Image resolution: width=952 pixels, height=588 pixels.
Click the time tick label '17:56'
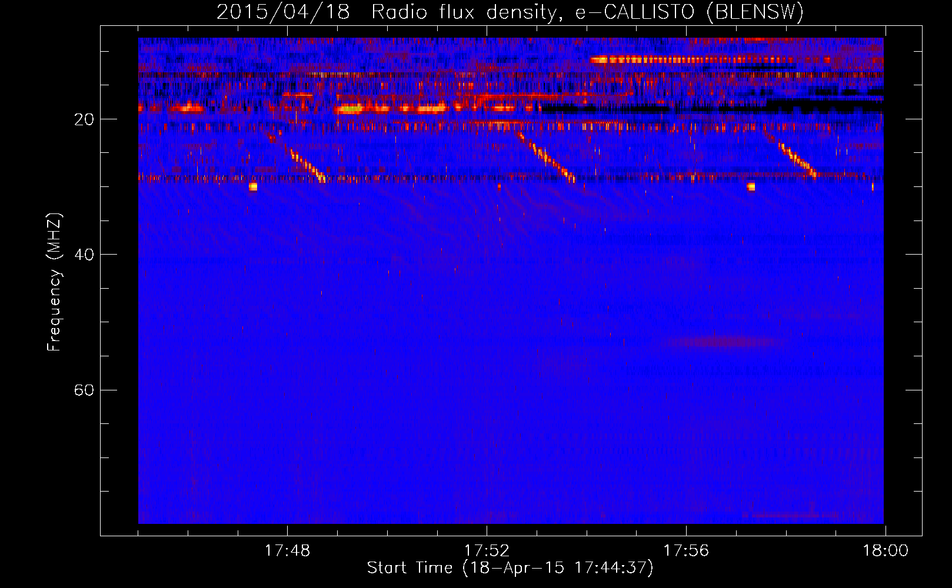click(686, 551)
